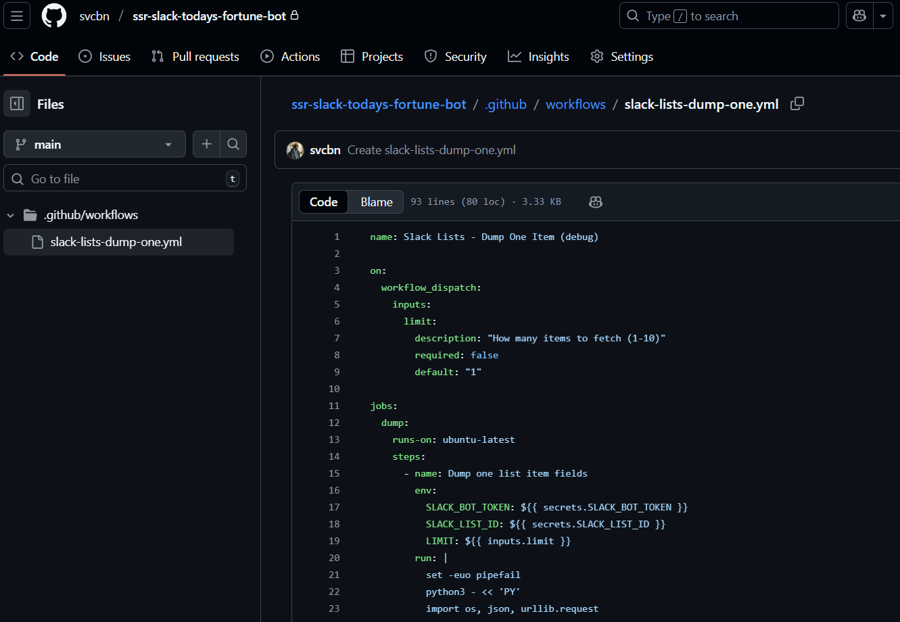Open the main branch selector dropdown
The width and height of the screenshot is (900, 622).
pos(95,144)
